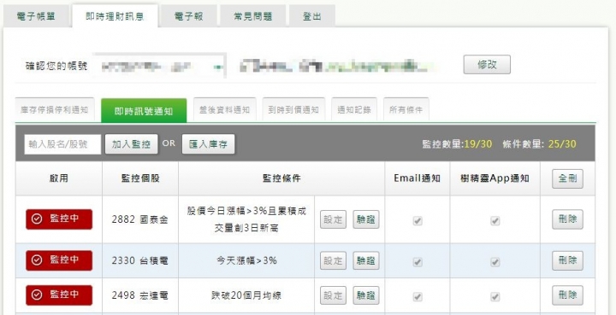The height and width of the screenshot is (315, 616).
Task: Click condition text 跌破20個月均線
Action: pos(246,295)
